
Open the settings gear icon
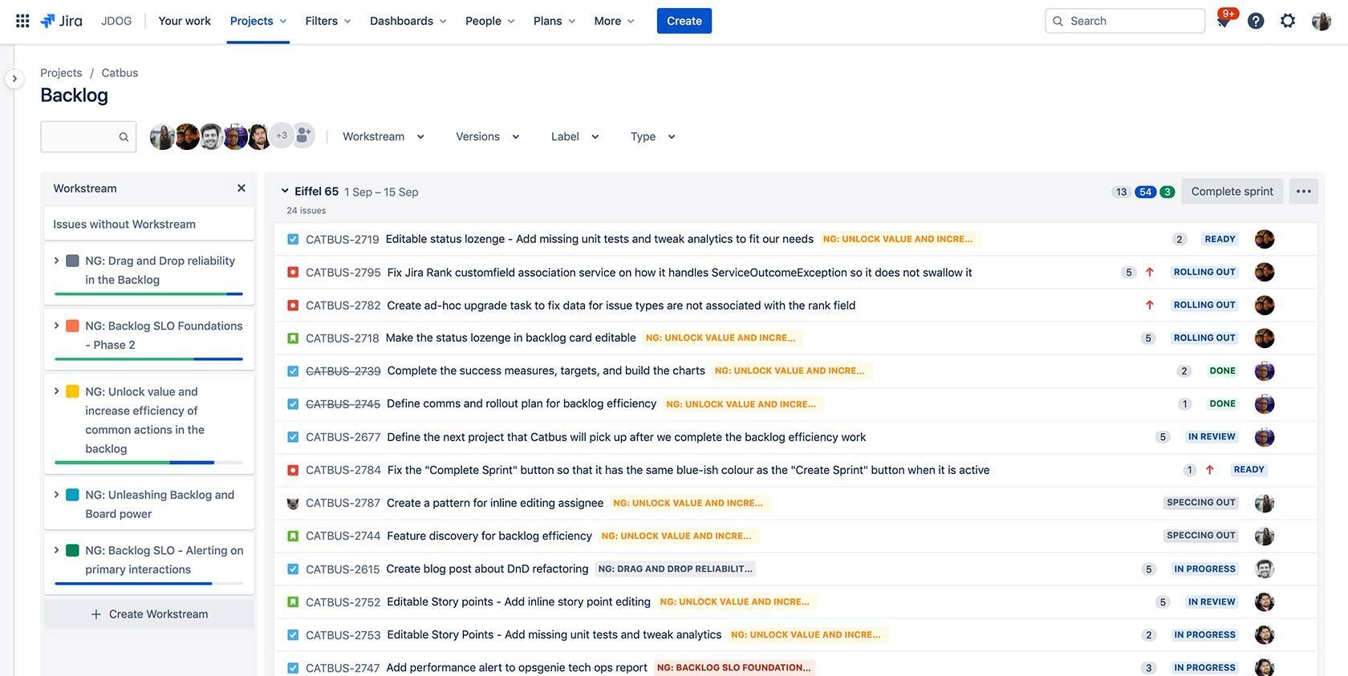click(x=1288, y=21)
